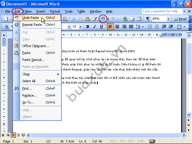This screenshot has height=144, width=192.
Task: Click the New Blank Document icon
Action: pyautogui.click(x=6, y=19)
